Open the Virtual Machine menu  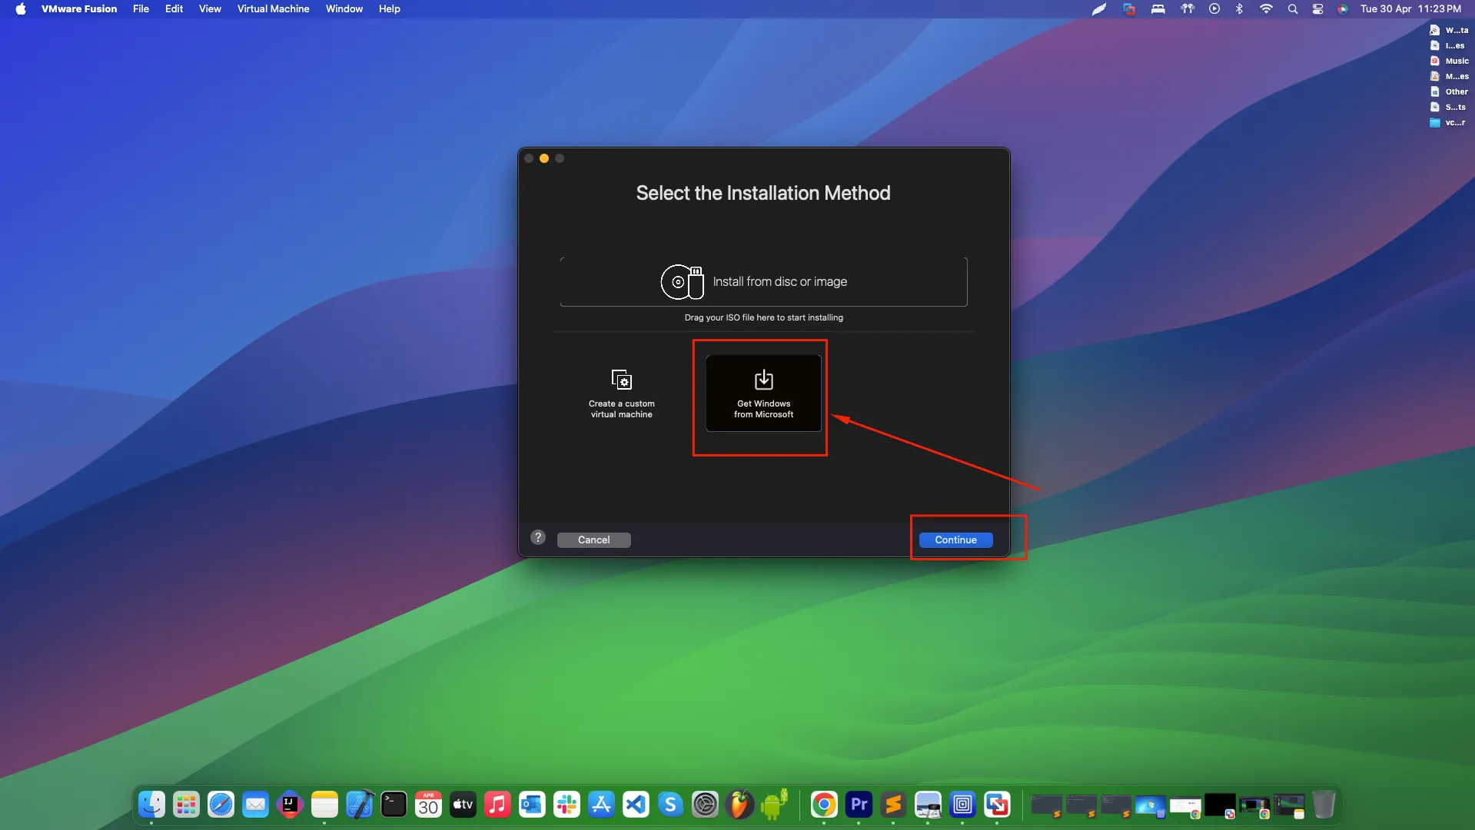pos(273,9)
